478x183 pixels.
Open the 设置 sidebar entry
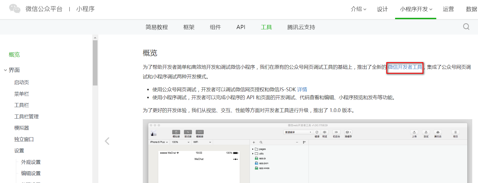pos(19,151)
